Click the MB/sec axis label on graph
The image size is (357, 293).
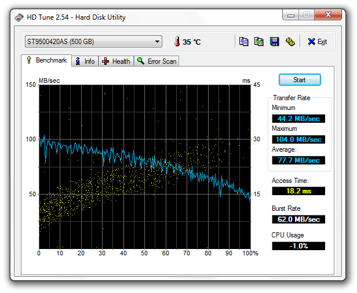click(49, 80)
